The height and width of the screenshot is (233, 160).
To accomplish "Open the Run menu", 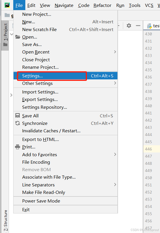I will [120, 5].
